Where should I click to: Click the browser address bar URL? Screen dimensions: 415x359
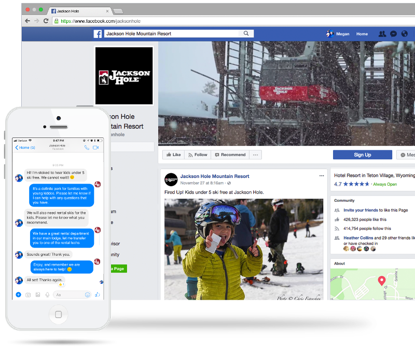pyautogui.click(x=101, y=21)
